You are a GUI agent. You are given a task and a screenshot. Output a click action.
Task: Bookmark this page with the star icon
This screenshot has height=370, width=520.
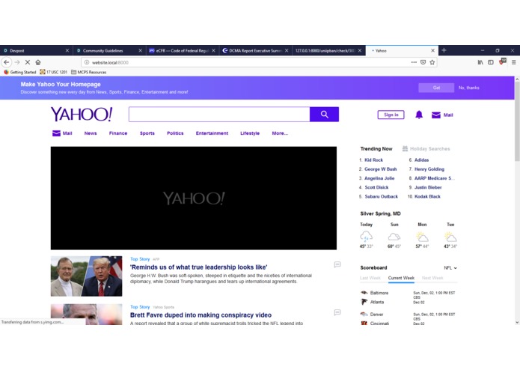432,62
